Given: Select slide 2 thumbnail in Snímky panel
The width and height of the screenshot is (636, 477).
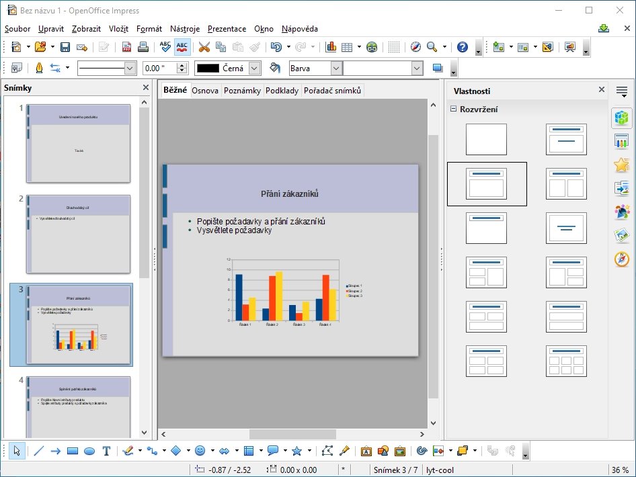Looking at the screenshot, I should pyautogui.click(x=77, y=232).
